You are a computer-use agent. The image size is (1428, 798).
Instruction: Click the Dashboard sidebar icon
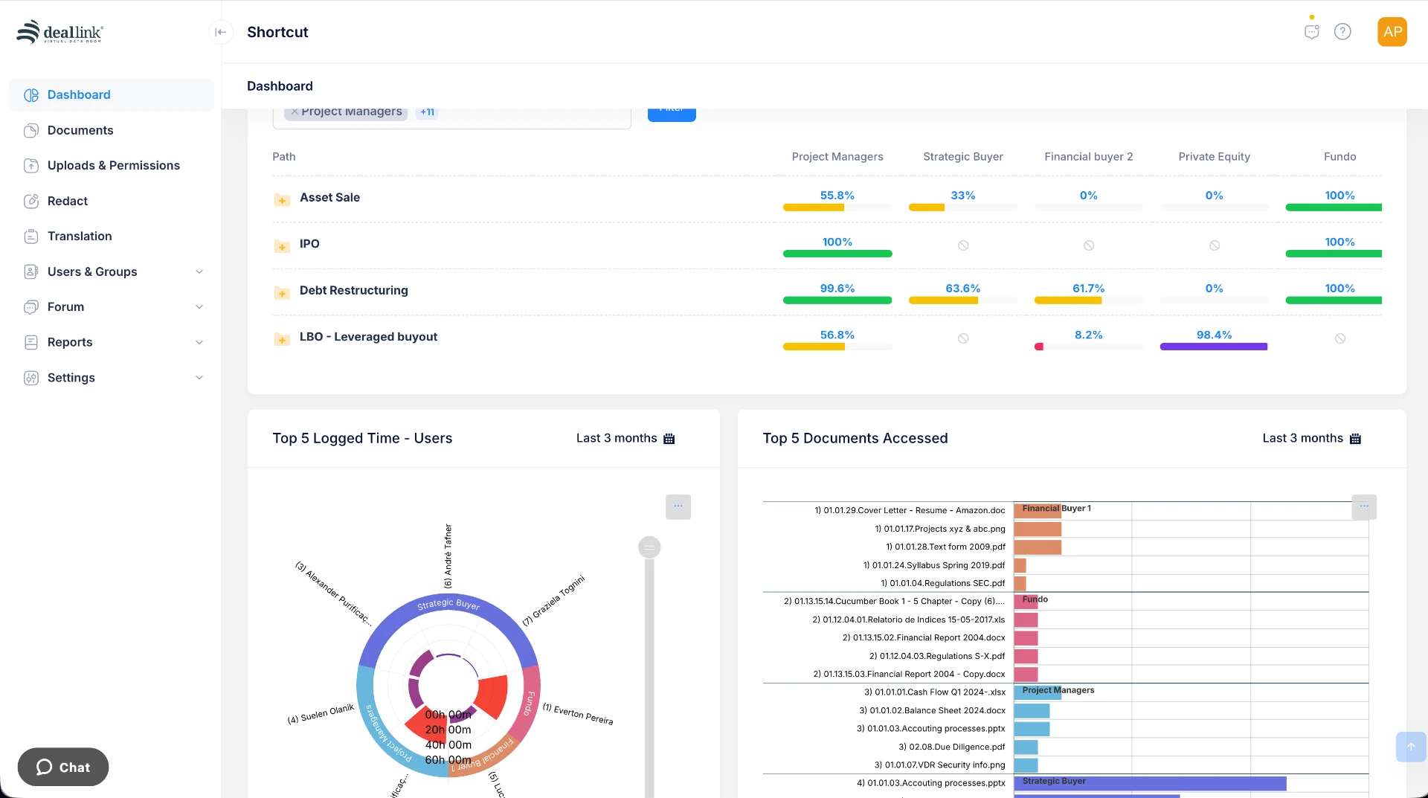[x=31, y=95]
